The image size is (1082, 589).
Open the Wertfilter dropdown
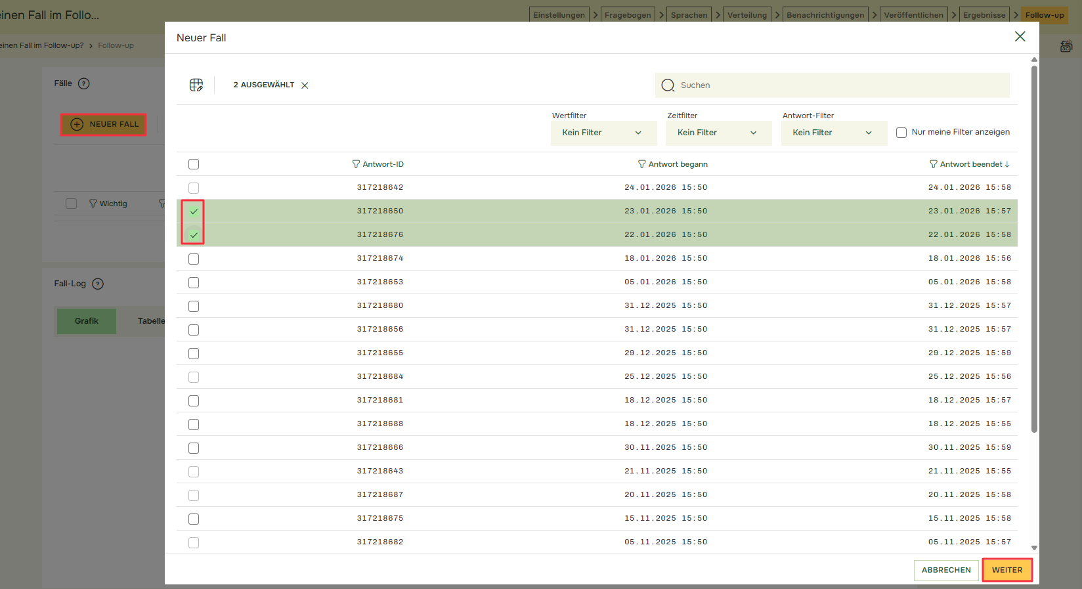tap(603, 133)
